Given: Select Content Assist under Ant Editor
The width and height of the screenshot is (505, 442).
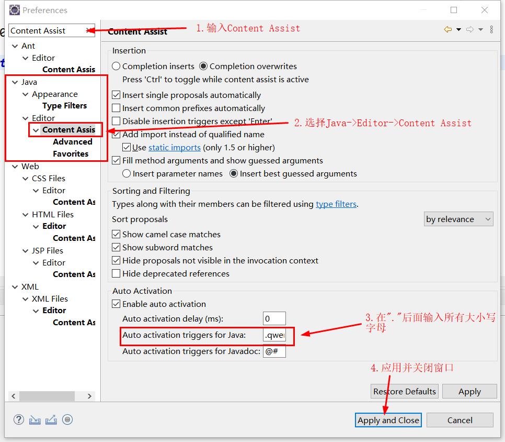Looking at the screenshot, I should [x=68, y=69].
